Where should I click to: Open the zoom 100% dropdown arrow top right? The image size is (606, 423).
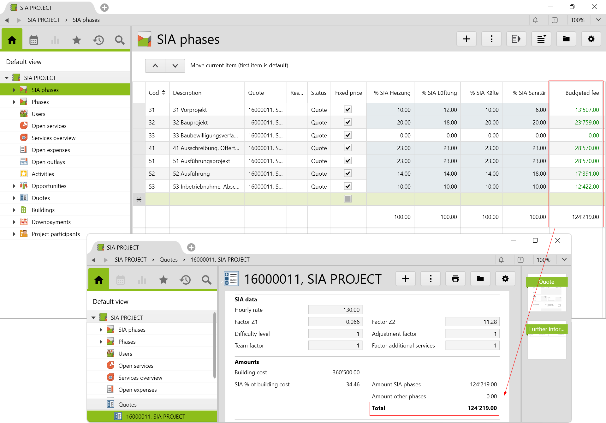click(598, 20)
